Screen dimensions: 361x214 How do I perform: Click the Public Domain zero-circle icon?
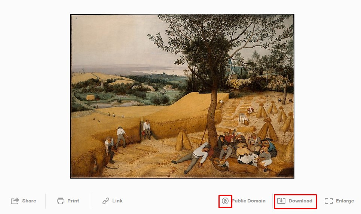point(225,201)
